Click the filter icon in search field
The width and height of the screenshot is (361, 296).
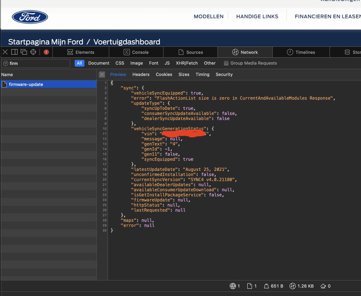[x=6, y=63]
